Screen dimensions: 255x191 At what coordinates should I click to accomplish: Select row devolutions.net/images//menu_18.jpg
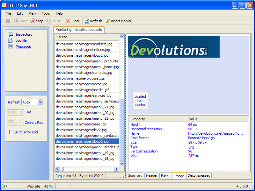click(87, 159)
